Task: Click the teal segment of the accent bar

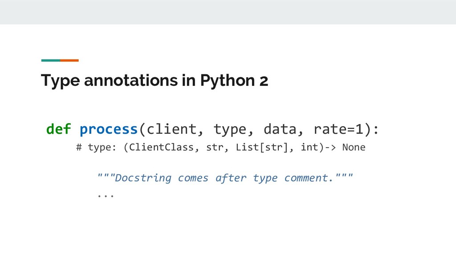Action: click(x=50, y=60)
